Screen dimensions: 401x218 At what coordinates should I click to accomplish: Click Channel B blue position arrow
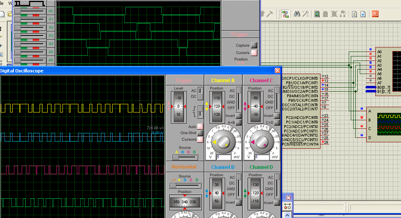click(207, 193)
